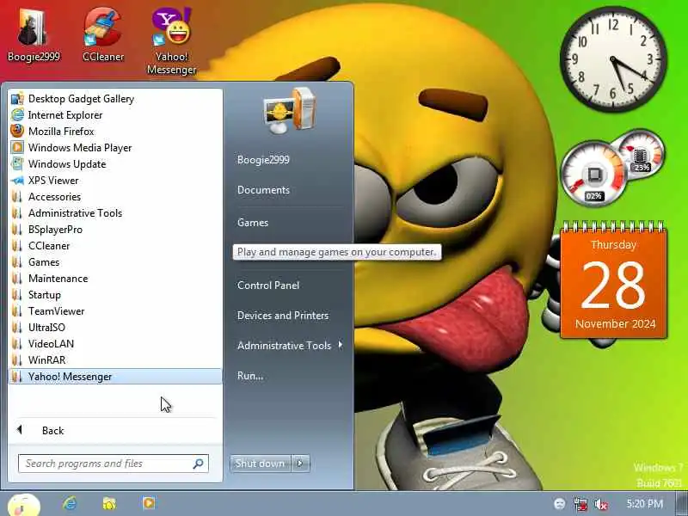Click the magnifier icon in search box
Viewport: 688px width, 516px height.
198,464
